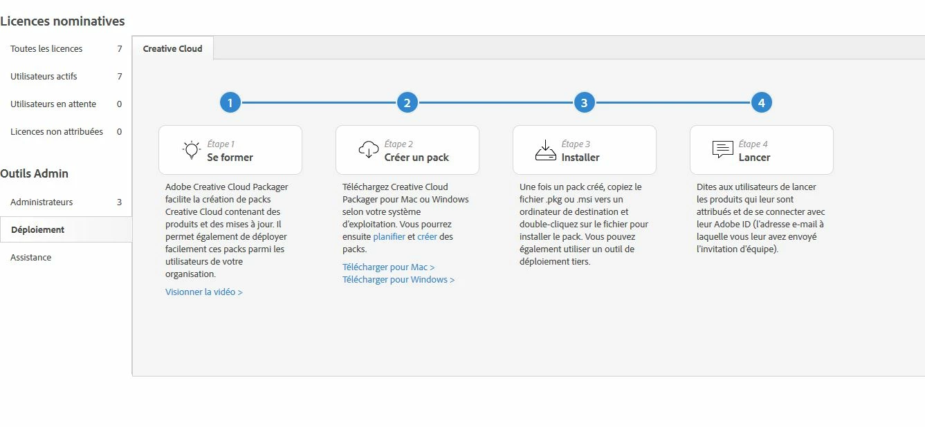Click the speech bubble icon in Étape 4
Viewport: 925px width, 427px height.
722,150
